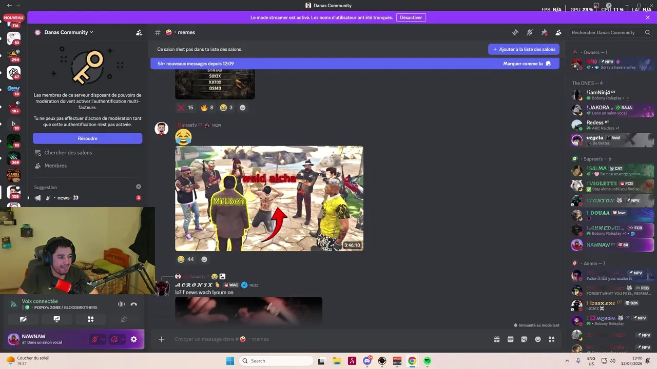This screenshot has width=657, height=369.
Task: Collapse the Owners member group
Action: pyautogui.click(x=594, y=52)
